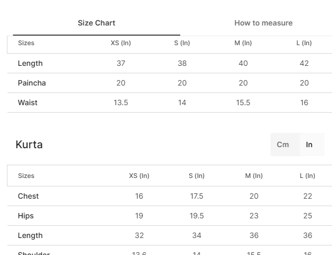The width and height of the screenshot is (332, 255).
Task: Click the Waist row label
Action: (x=28, y=103)
